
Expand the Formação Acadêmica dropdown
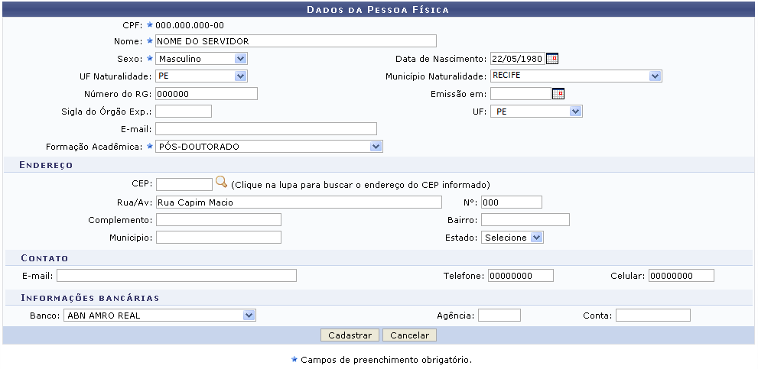click(x=268, y=147)
